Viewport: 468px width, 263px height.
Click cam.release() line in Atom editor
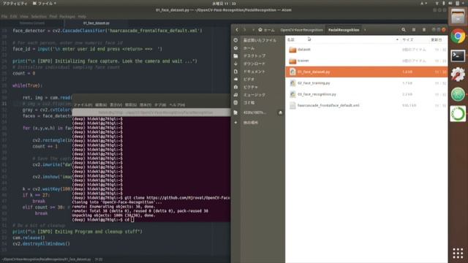[29, 237]
